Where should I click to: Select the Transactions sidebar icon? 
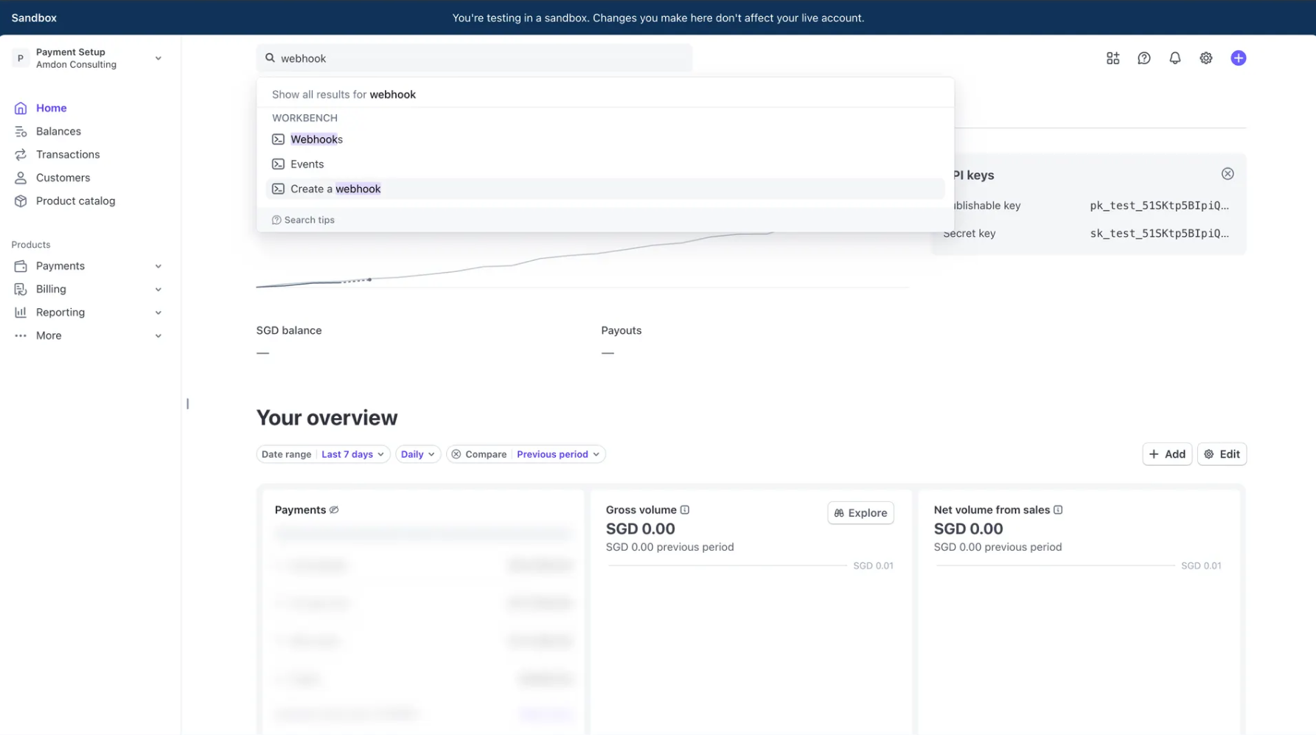[21, 154]
